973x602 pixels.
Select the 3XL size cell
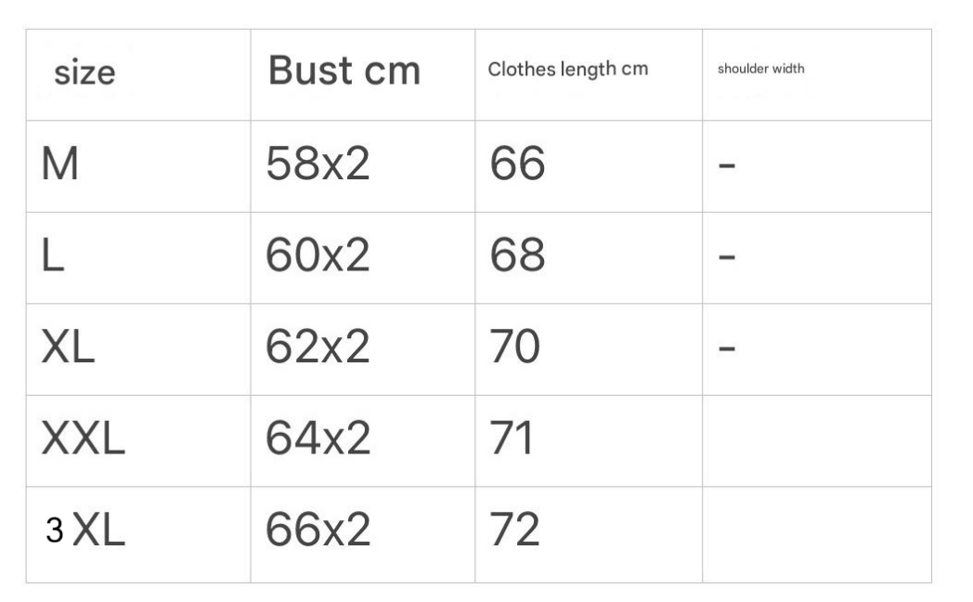coord(84,530)
